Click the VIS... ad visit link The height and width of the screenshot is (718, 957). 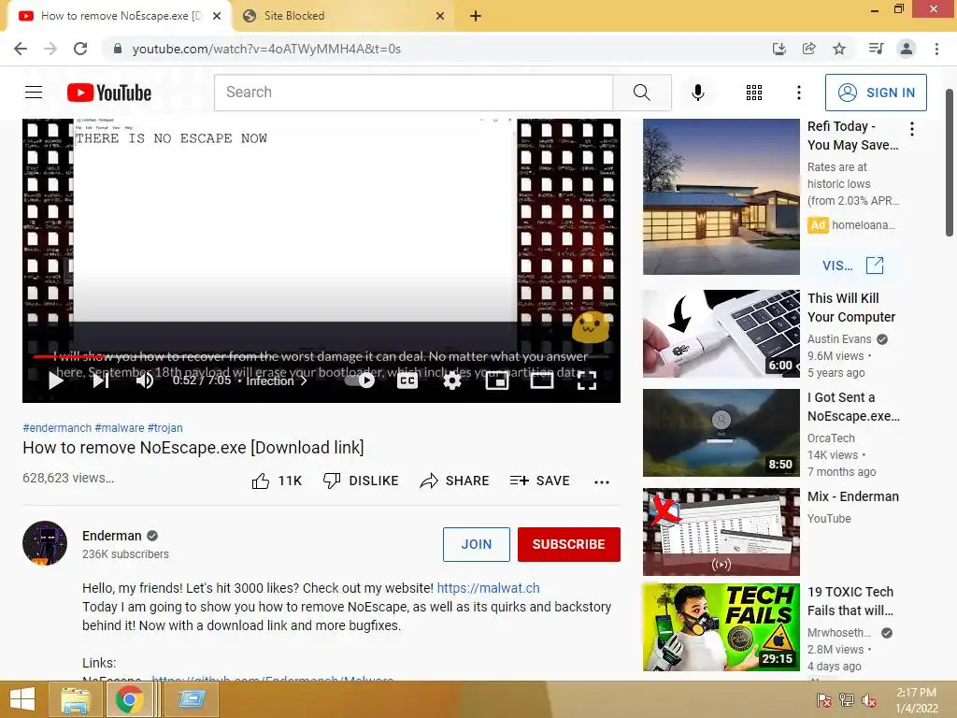point(852,266)
